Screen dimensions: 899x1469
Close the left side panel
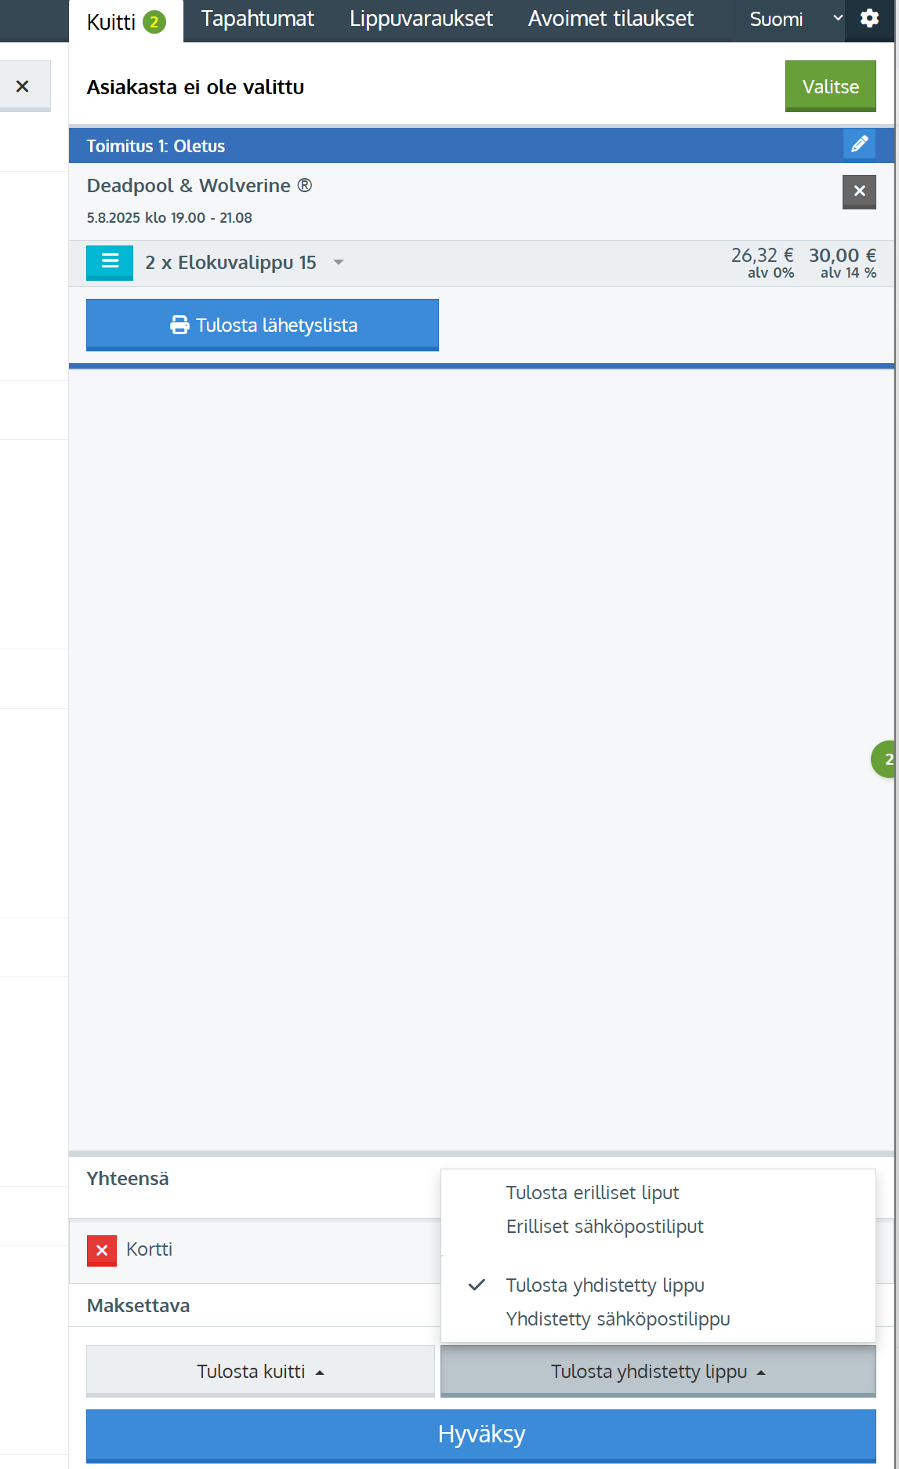pyautogui.click(x=23, y=86)
